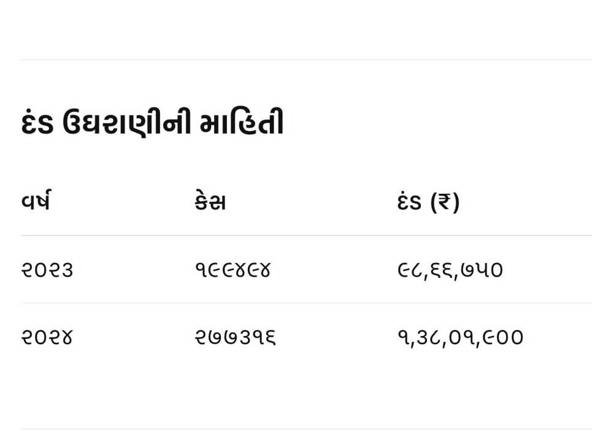Select the દંડ (₹) column header
Image resolution: width=592 pixels, height=444 pixels.
point(429,202)
